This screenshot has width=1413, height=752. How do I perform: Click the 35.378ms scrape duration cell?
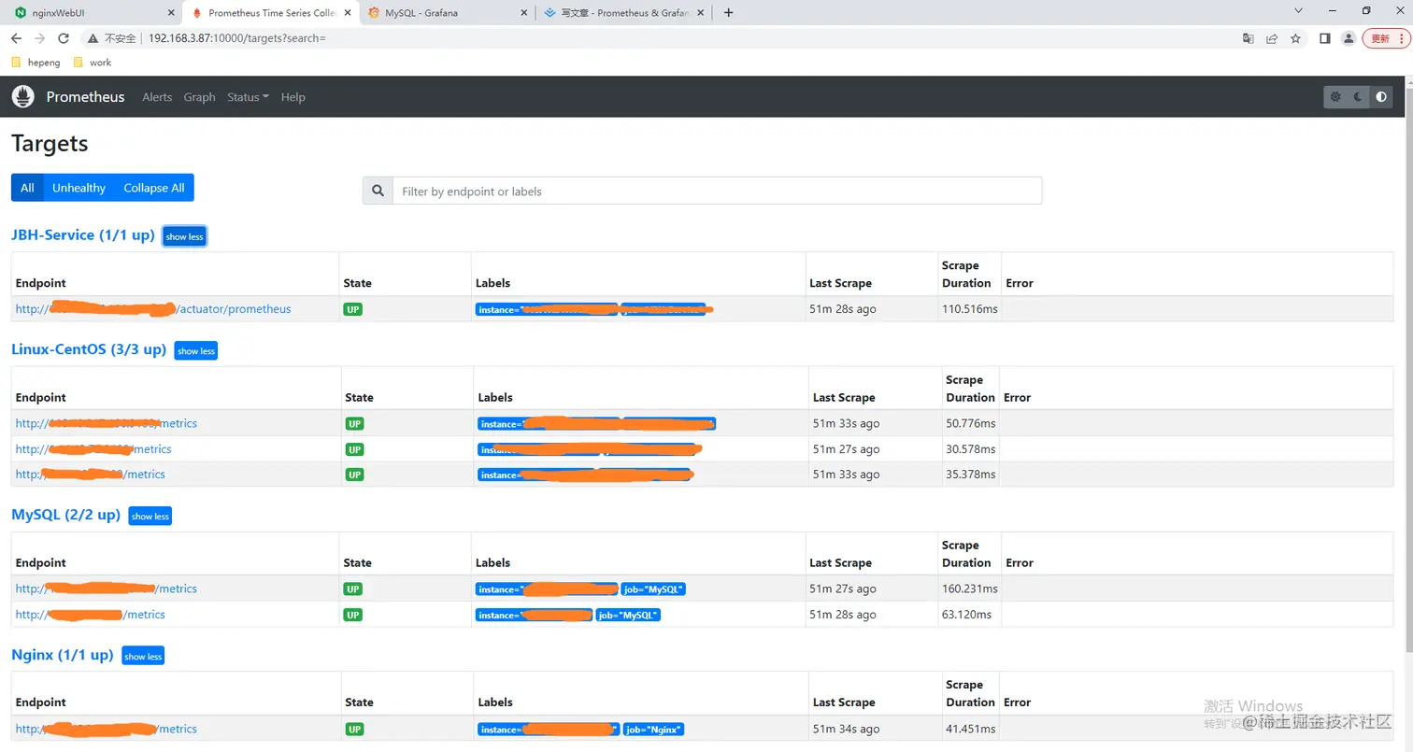(971, 475)
